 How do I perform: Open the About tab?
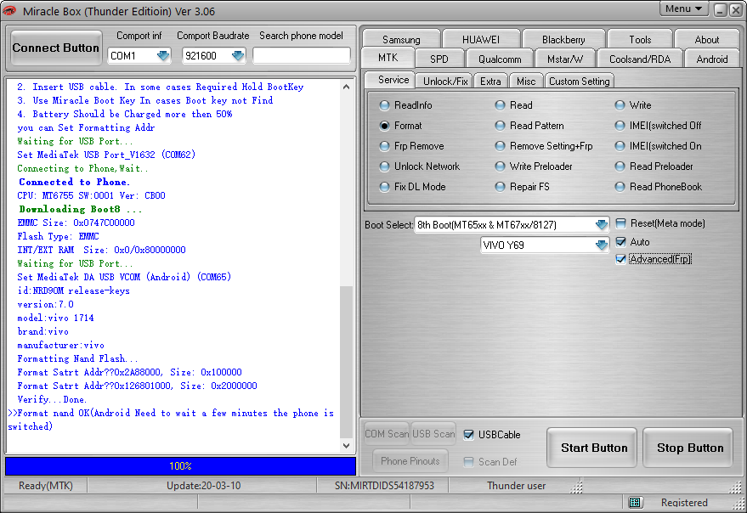[x=706, y=40]
